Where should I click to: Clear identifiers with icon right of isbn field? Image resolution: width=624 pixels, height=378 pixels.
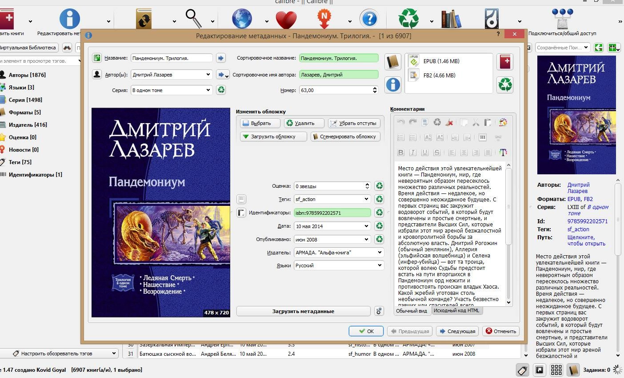coord(379,213)
